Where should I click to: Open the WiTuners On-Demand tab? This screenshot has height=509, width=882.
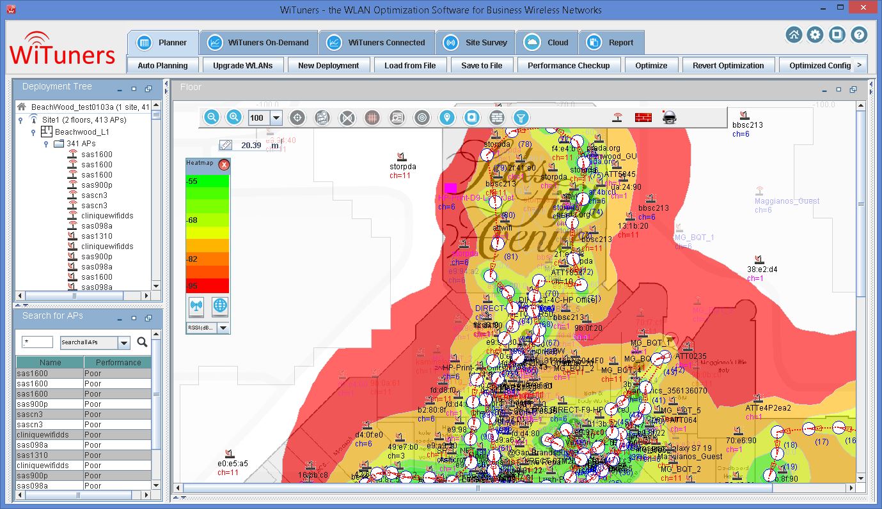(x=258, y=43)
